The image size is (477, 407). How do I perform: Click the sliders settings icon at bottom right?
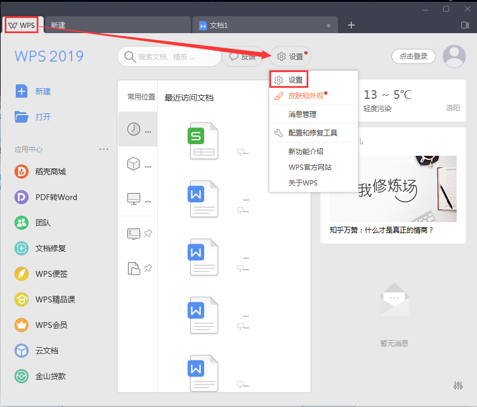[458, 385]
